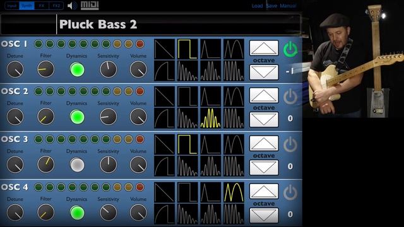Screen dimensions: 404x227
Task: Click OSC 1 Sensitivity knob
Action: [x=108, y=69]
